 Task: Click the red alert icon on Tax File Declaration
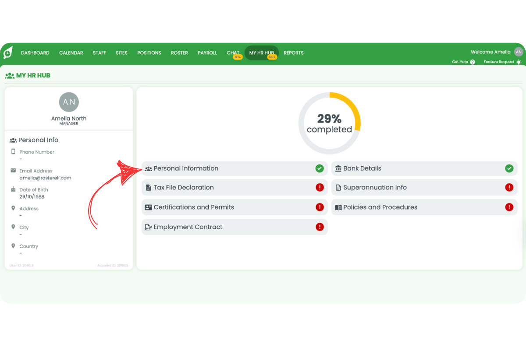tap(320, 187)
